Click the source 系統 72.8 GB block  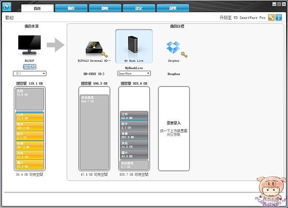point(30,99)
